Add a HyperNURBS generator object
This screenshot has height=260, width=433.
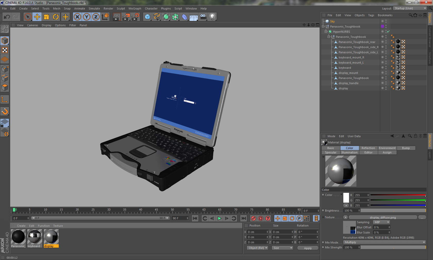coord(166,17)
